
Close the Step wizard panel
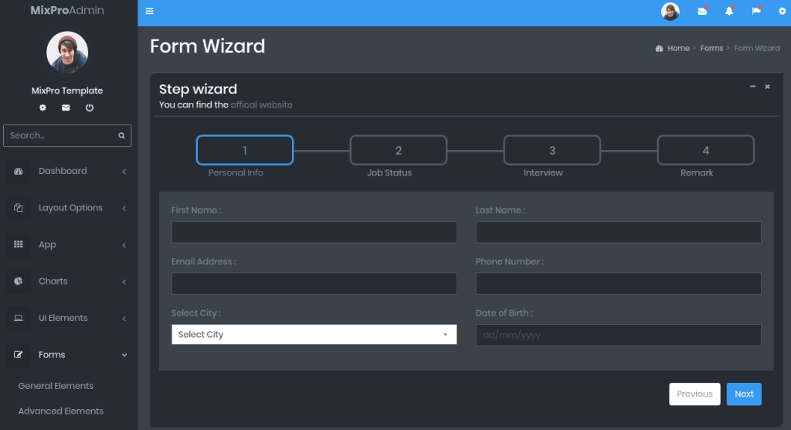(x=767, y=87)
